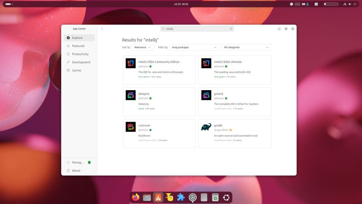The height and width of the screenshot is (204, 362).
Task: Show applications via Ubuntu logo
Action: [226, 197]
